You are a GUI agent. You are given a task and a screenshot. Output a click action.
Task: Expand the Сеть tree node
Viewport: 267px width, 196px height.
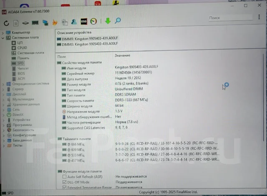point(3,110)
